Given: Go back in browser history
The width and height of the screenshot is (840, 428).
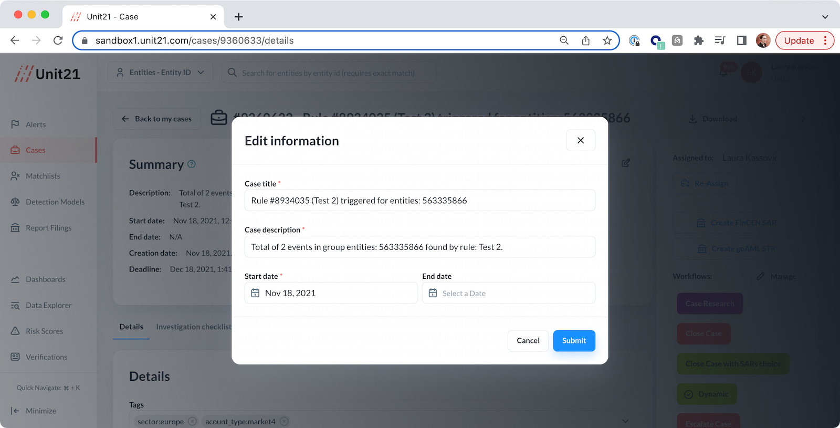Looking at the screenshot, I should [15, 40].
